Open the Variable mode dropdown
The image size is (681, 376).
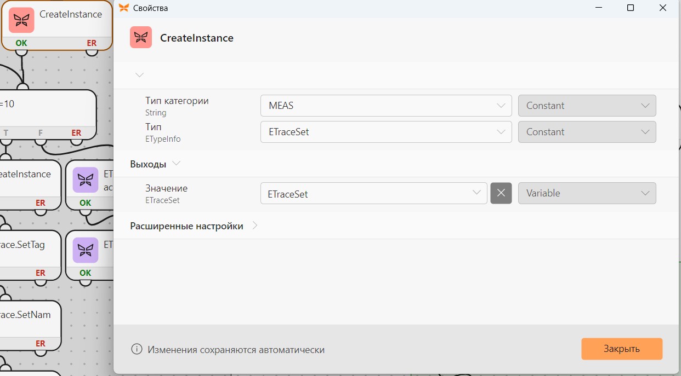tap(587, 193)
